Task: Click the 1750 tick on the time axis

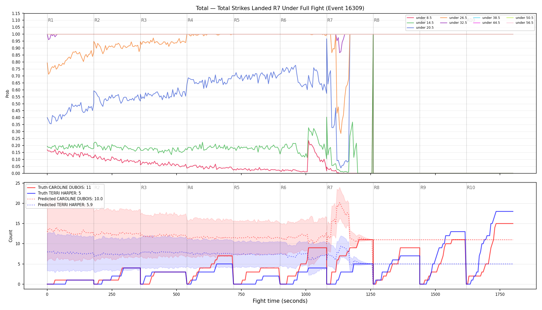Action: [500, 294]
